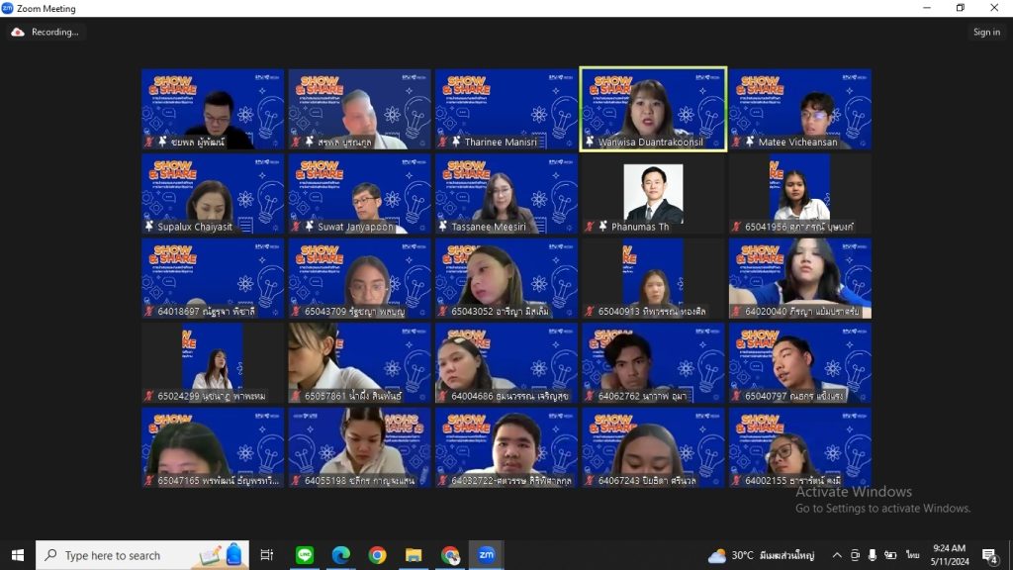Select participant 65040797's video tile

(799, 363)
